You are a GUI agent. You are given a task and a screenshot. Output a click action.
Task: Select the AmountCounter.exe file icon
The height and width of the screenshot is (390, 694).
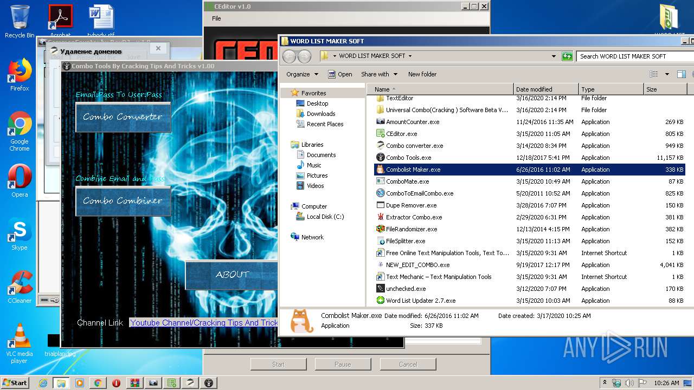[x=380, y=122]
